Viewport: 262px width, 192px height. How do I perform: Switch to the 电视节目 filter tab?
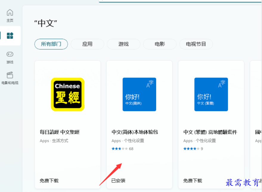tap(196, 44)
